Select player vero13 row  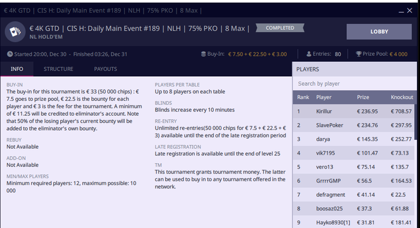click(x=353, y=167)
